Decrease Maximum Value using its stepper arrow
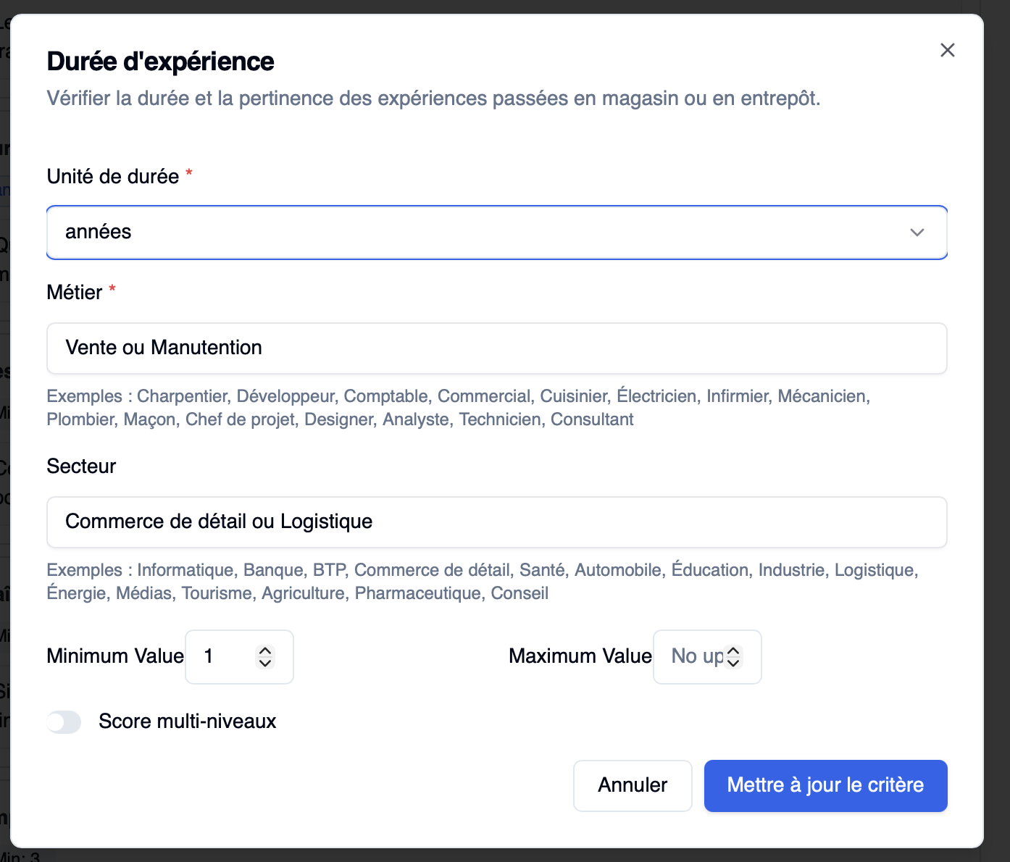This screenshot has width=1010, height=862. [734, 664]
